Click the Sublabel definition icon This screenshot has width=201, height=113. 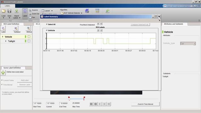point(16,29)
